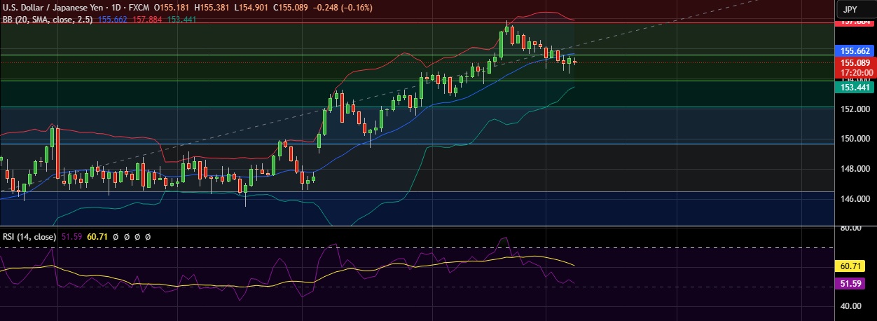Select the BB (20, SMA, close, 2.5) indicator legend

point(48,19)
